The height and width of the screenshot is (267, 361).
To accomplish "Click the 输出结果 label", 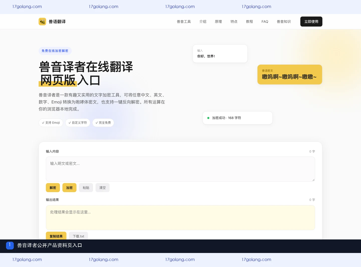I will click(x=52, y=200).
